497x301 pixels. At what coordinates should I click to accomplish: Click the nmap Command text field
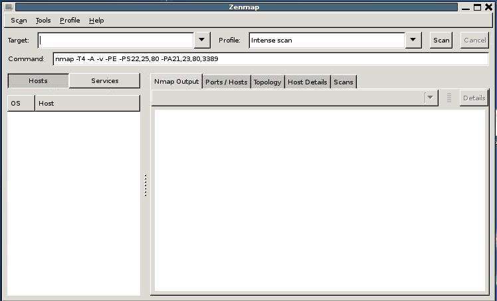(270, 59)
